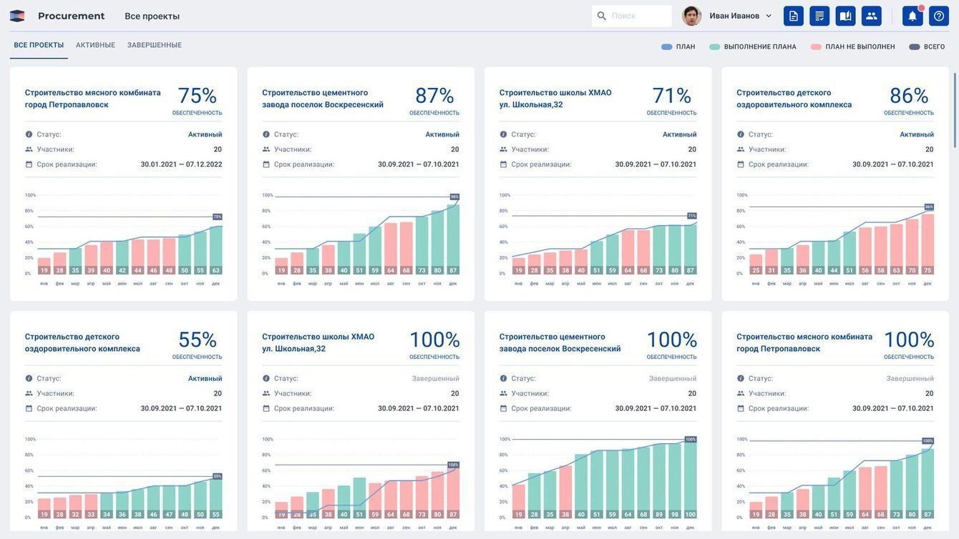The width and height of the screenshot is (959, 539).
Task: Open the participants group icon in toolbar
Action: [x=872, y=16]
